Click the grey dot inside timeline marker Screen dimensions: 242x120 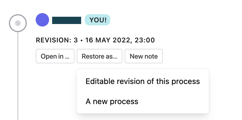point(18,23)
